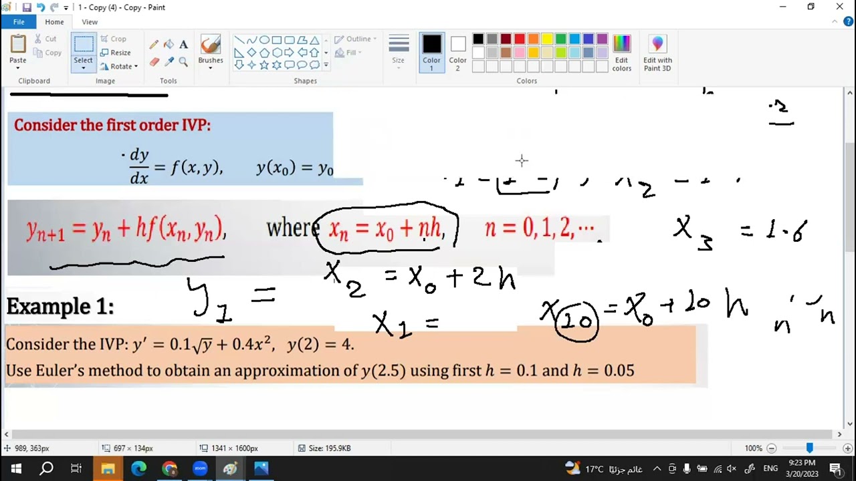
Task: Click the Resize button
Action: (116, 53)
